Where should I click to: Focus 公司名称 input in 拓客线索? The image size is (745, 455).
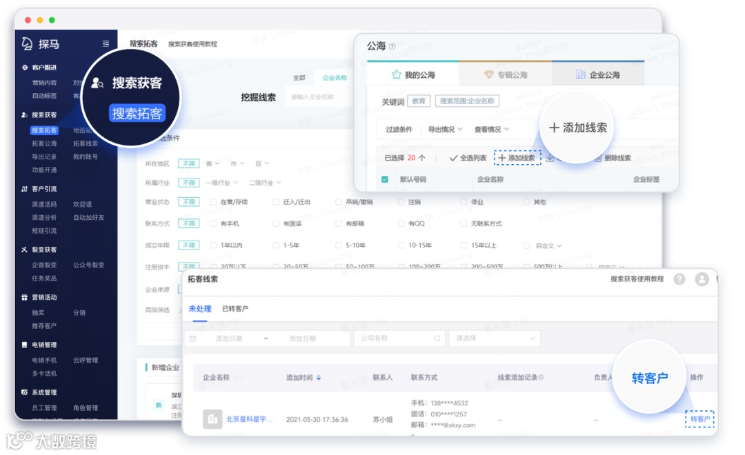tap(399, 338)
